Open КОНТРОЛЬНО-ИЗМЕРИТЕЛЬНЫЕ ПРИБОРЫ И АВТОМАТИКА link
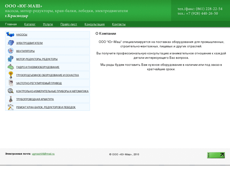Viewport: 230px width, 172px height. coord(53,91)
